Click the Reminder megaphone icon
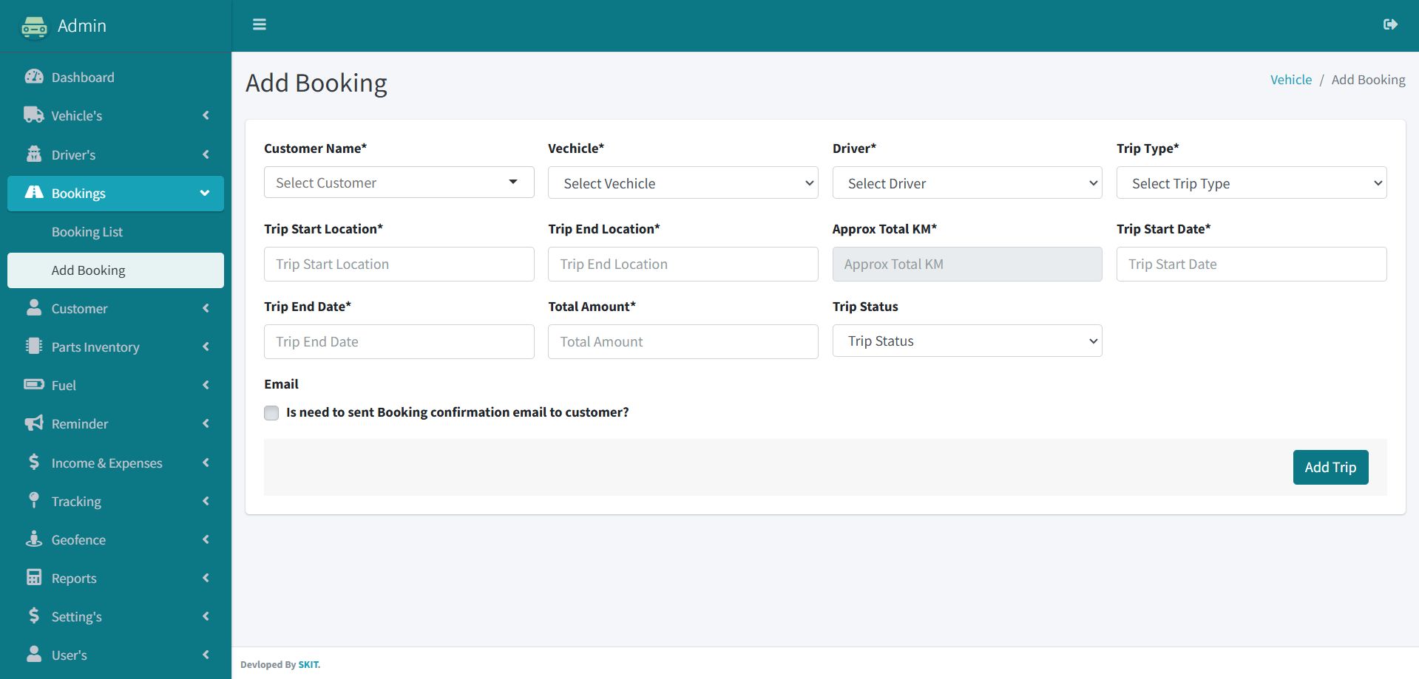This screenshot has width=1419, height=679. click(x=34, y=423)
